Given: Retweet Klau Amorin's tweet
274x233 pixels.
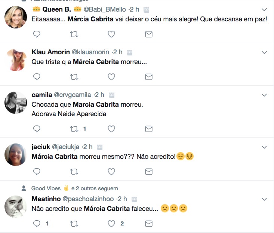Looking at the screenshot, I should tap(74, 77).
